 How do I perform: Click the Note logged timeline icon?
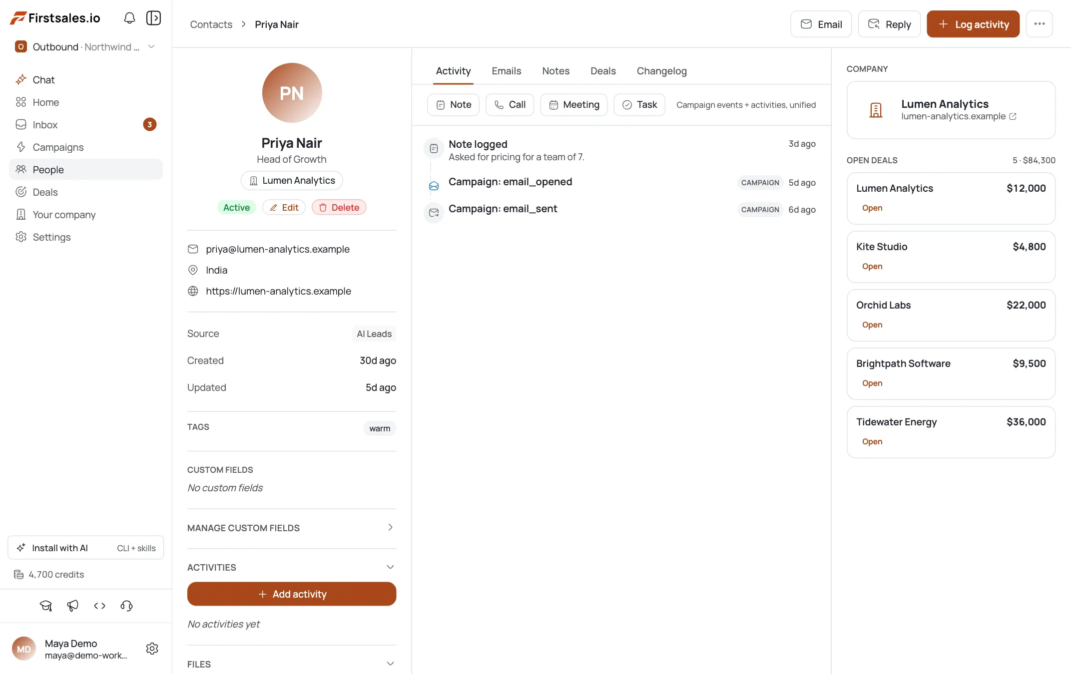tap(434, 148)
